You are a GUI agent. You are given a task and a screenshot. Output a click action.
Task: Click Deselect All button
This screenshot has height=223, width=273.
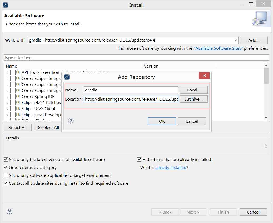pyautogui.click(x=48, y=127)
